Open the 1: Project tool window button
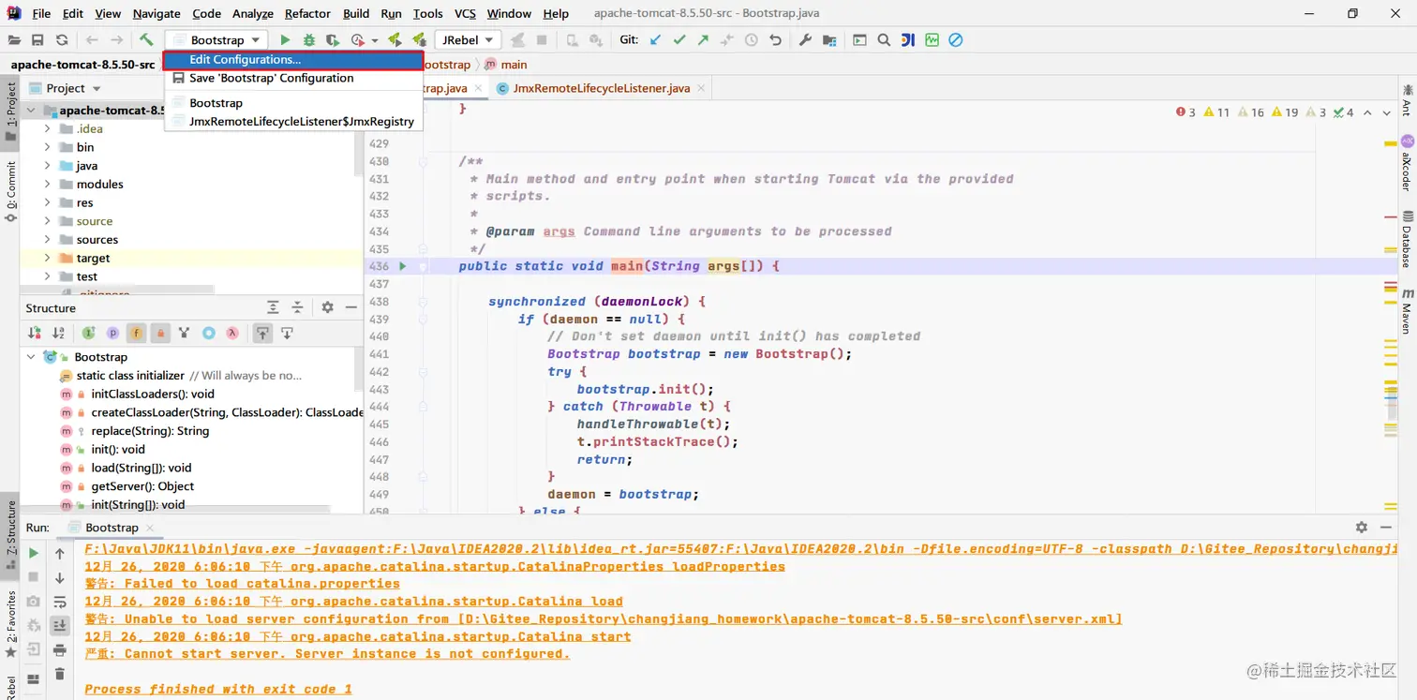The width and height of the screenshot is (1417, 700). pos(10,112)
